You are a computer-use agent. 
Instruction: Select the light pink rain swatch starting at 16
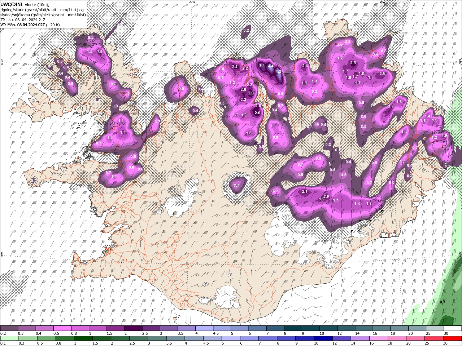tap(378, 338)
